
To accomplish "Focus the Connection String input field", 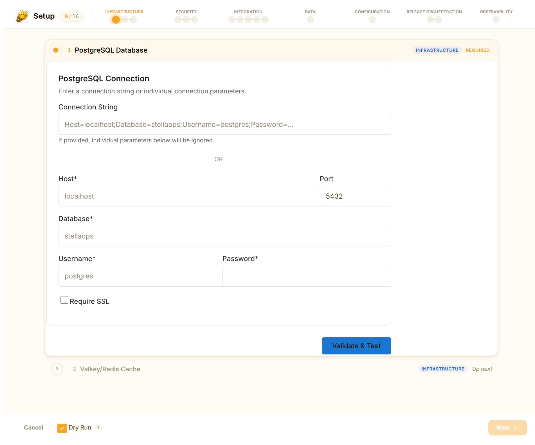I will point(224,124).
